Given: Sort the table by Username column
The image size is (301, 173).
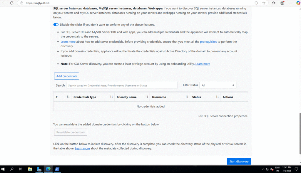Looking at the screenshot, I should [187, 97].
